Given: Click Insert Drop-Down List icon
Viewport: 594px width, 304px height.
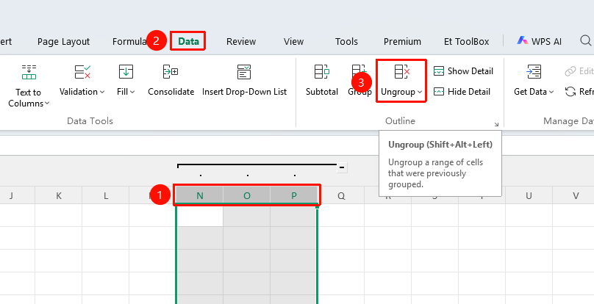Looking at the screenshot, I should (x=244, y=71).
